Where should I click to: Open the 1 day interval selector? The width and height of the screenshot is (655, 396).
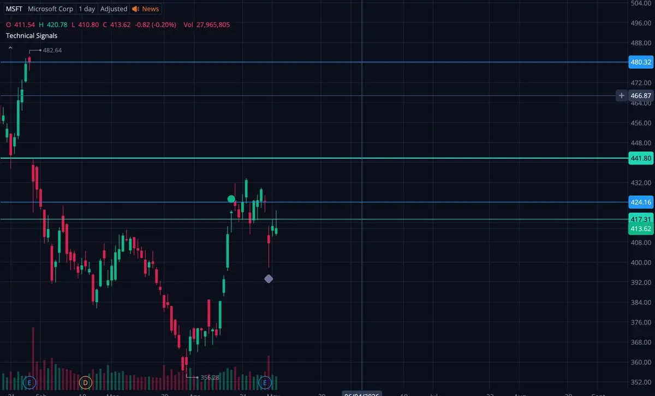coord(86,9)
